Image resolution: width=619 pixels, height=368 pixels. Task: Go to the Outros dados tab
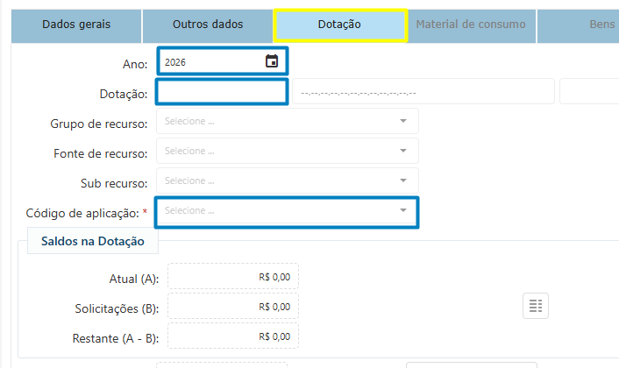pos(208,25)
